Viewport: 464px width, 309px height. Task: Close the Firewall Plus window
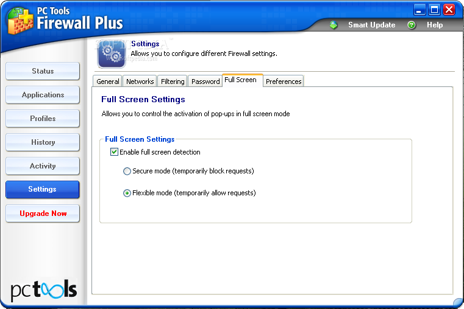click(449, 10)
